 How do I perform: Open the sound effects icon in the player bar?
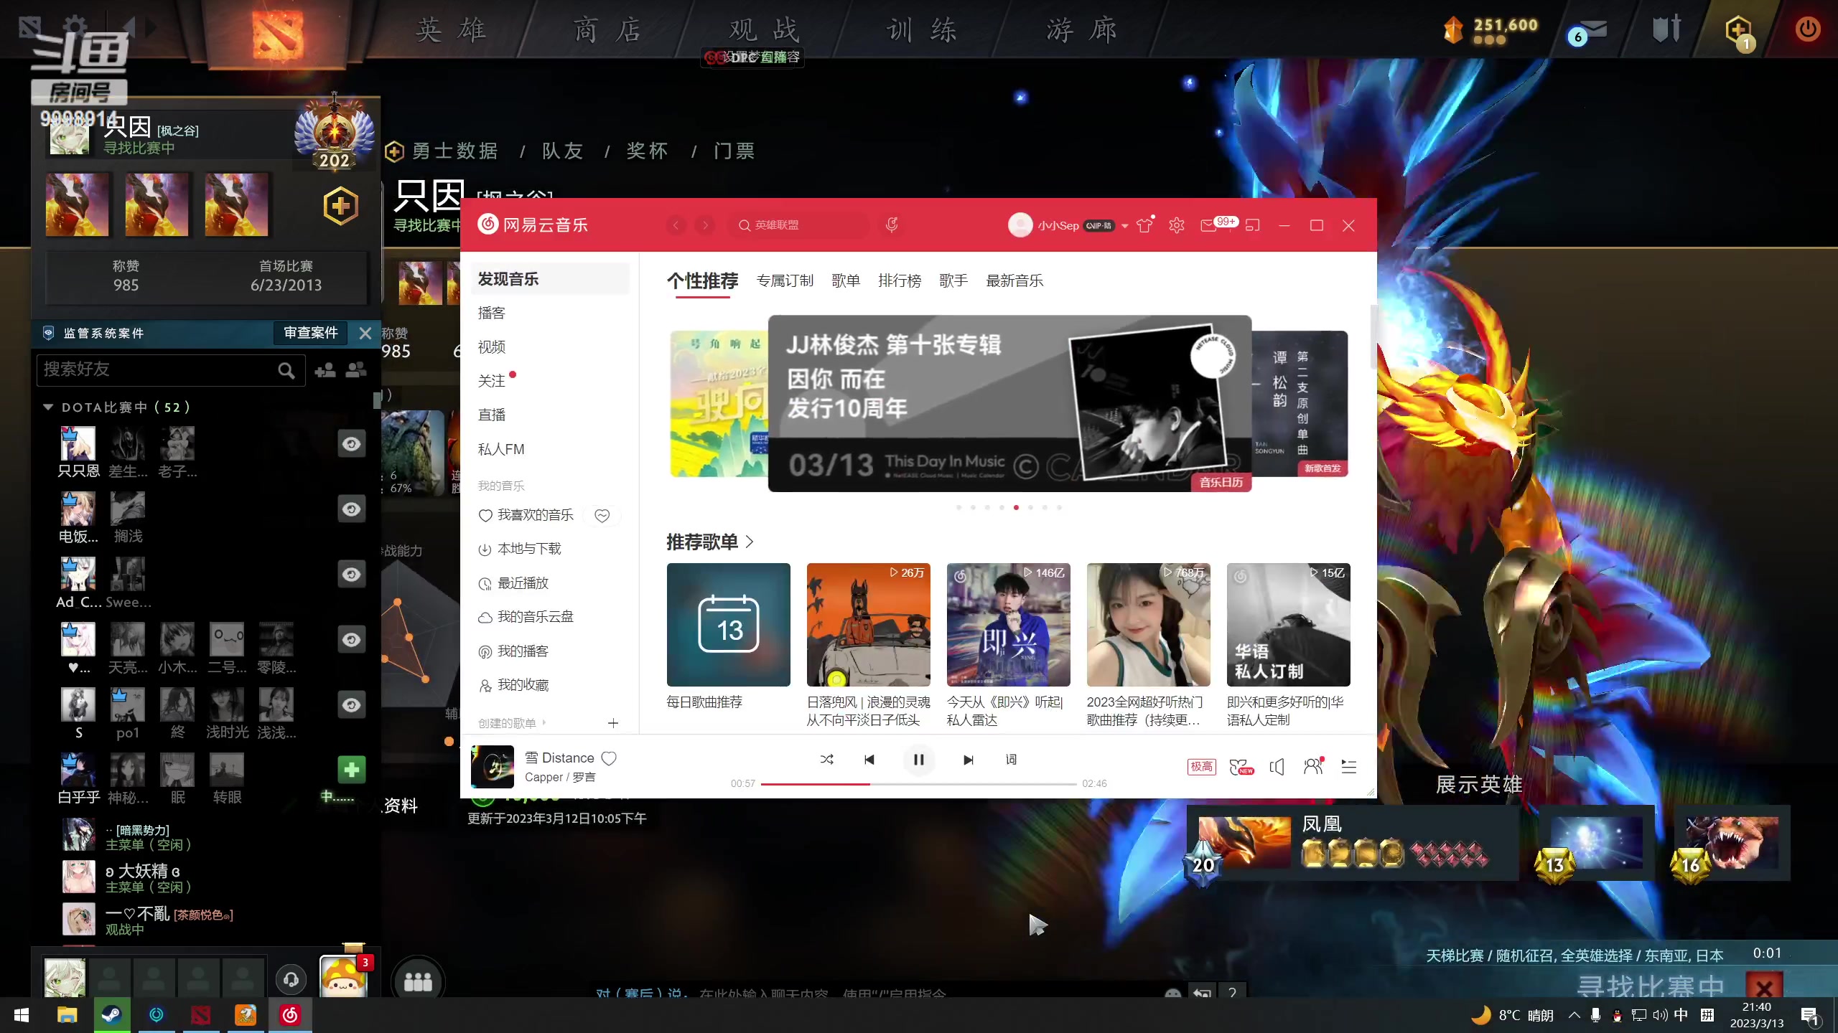(x=1241, y=767)
